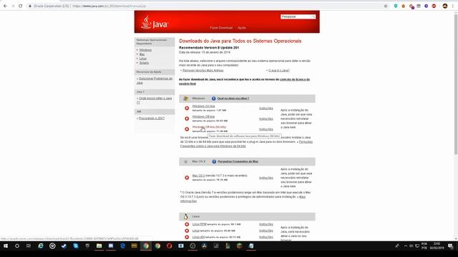Download Windows Off-line (64 bits) link

209,127
